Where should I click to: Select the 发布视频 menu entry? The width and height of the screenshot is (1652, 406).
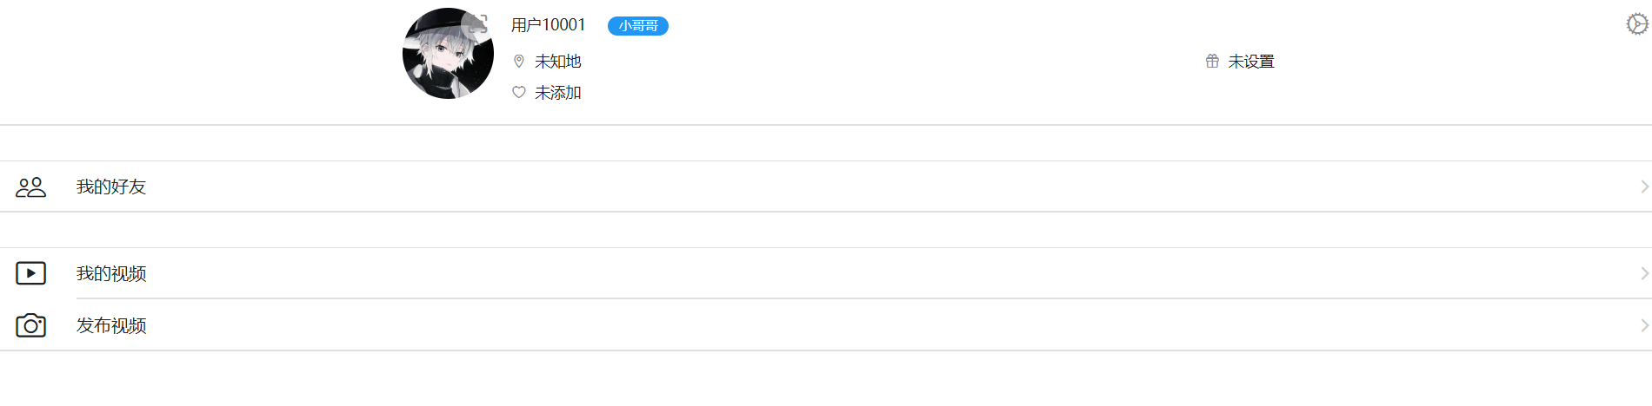(111, 325)
